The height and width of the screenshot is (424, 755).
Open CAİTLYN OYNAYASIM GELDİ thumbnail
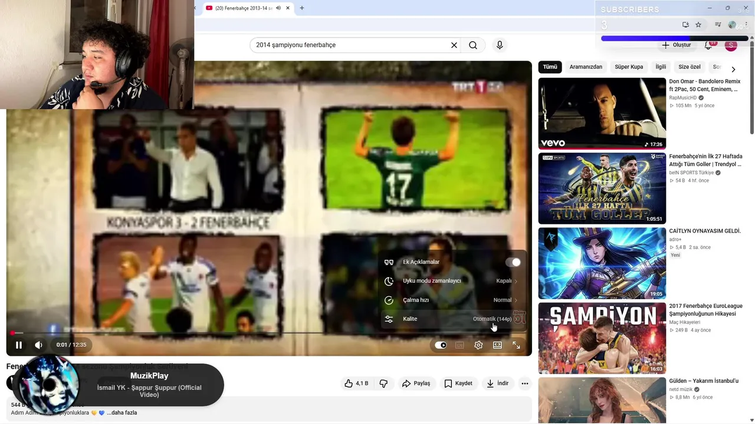click(x=602, y=263)
